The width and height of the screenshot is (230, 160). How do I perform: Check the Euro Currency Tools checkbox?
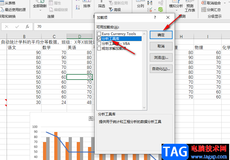tap(99, 34)
